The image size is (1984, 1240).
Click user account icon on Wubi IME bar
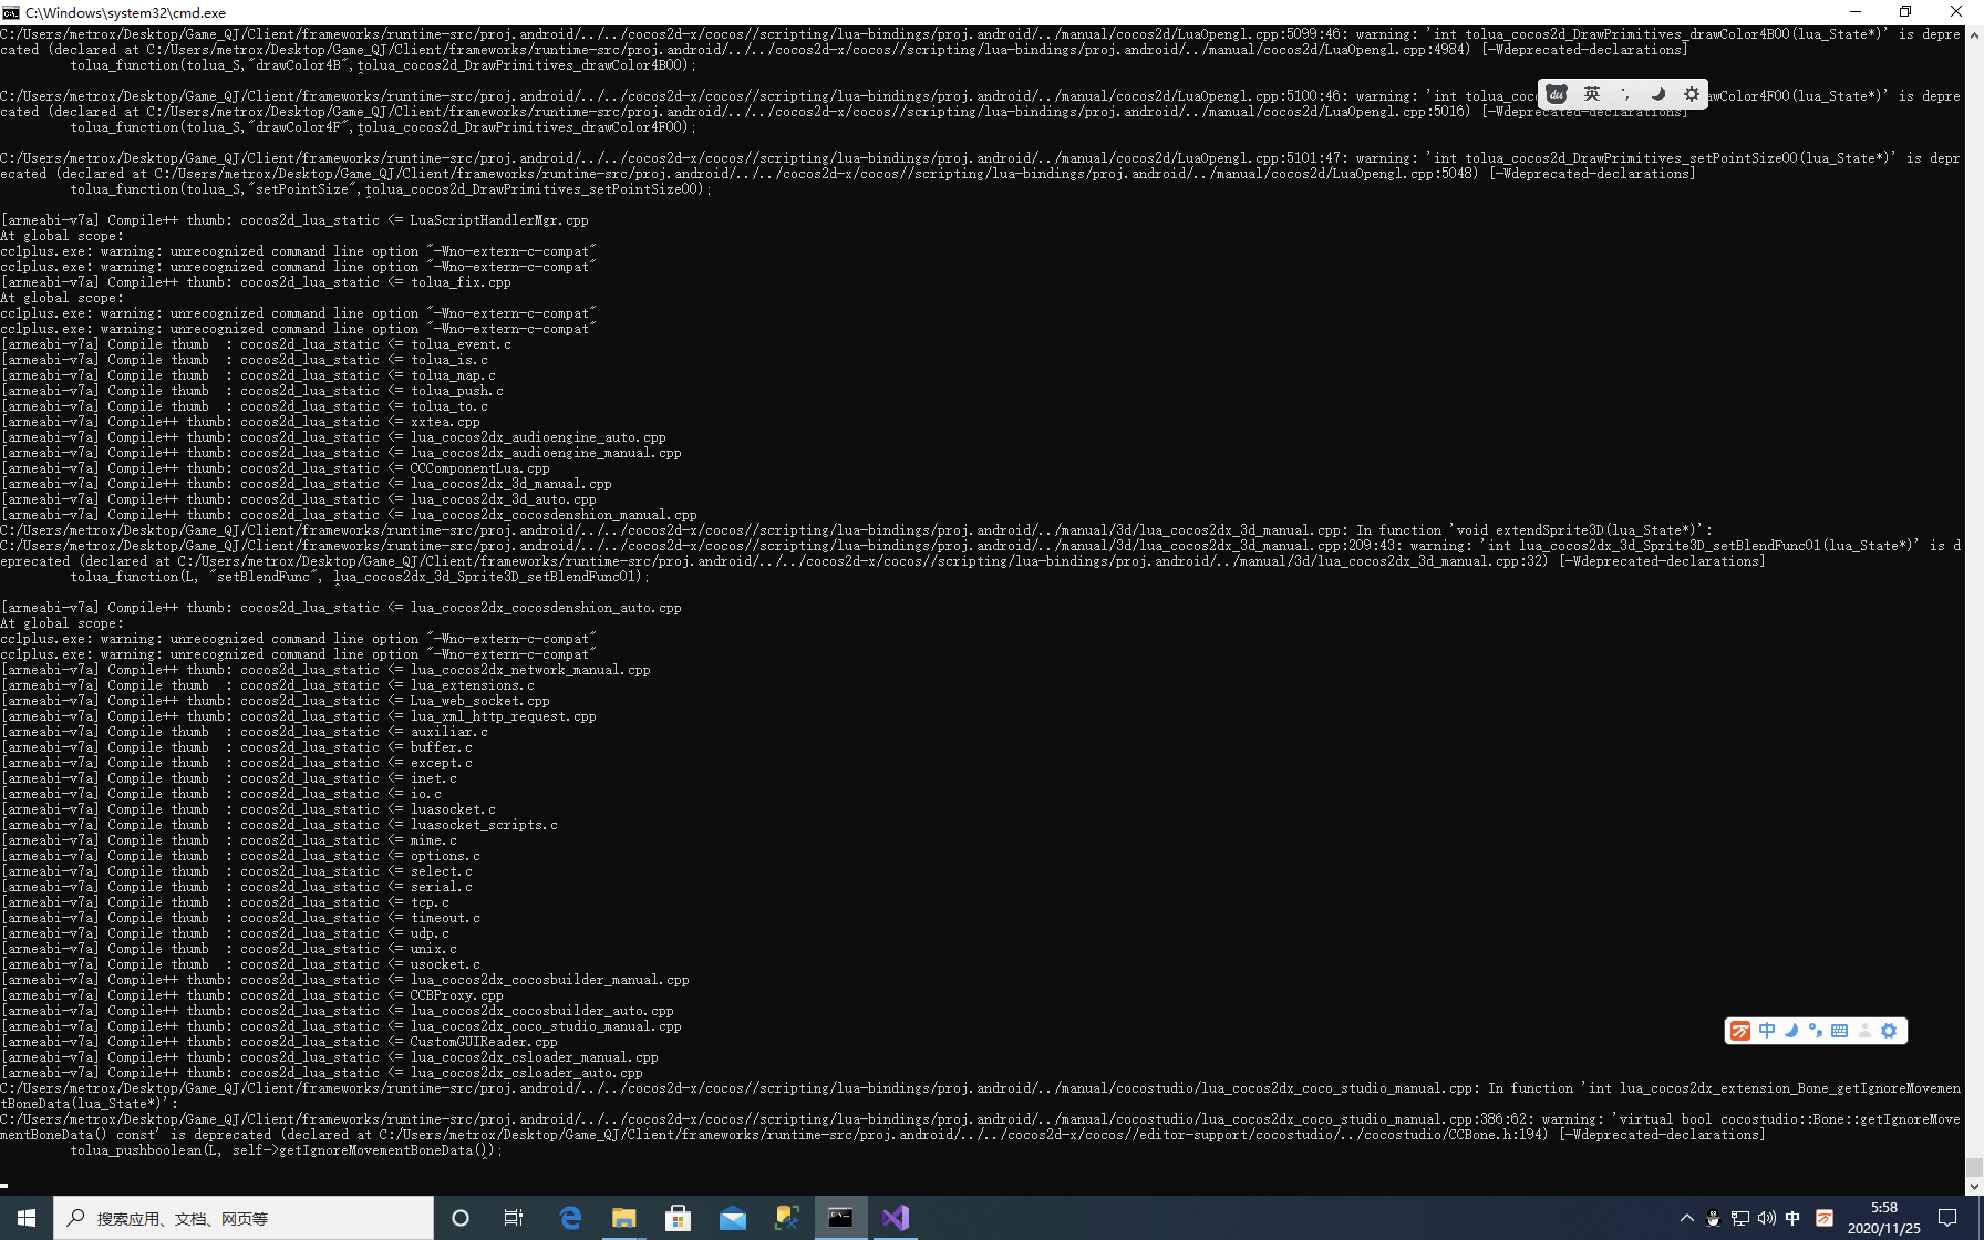coord(1865,1031)
